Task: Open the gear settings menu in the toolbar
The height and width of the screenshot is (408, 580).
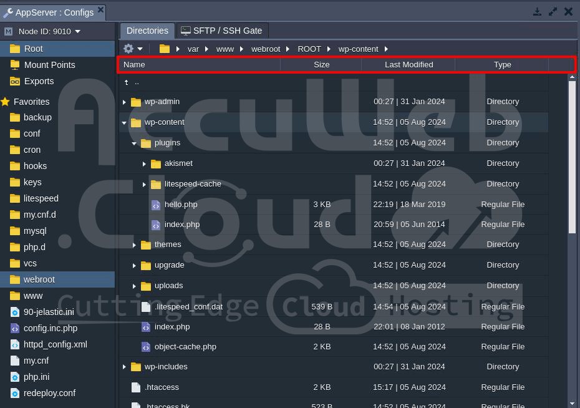Action: [128, 49]
